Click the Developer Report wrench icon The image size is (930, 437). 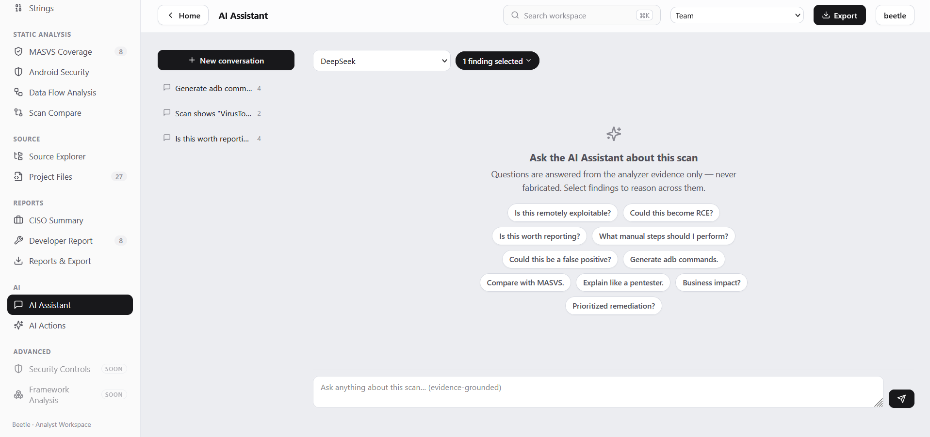(18, 240)
